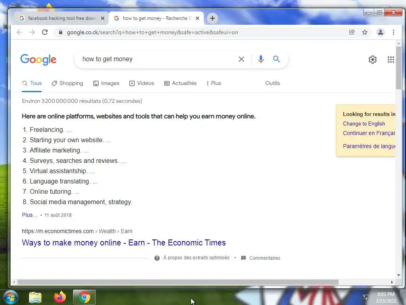406x305 pixels.
Task: Switch to Vidéos results
Action: tap(142, 83)
